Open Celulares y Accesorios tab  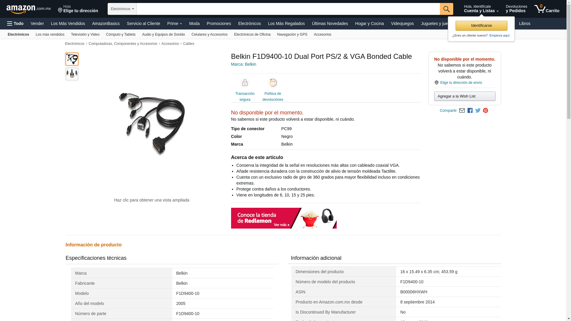click(x=209, y=34)
